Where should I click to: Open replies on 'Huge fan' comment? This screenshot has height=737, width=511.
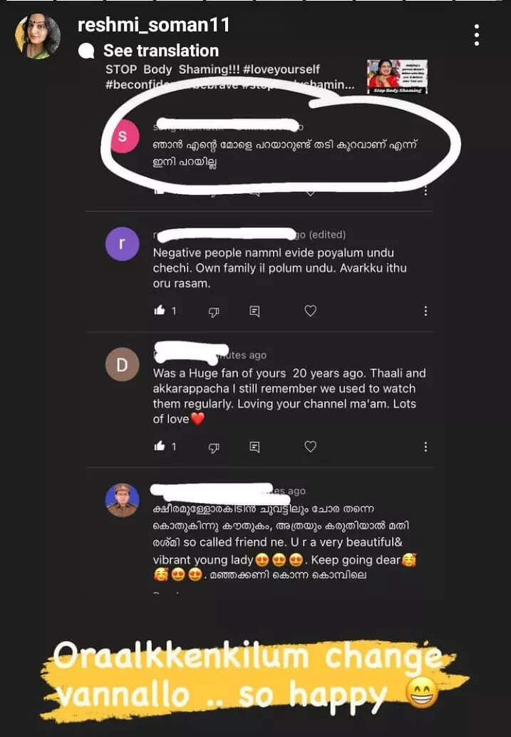pyautogui.click(x=254, y=447)
